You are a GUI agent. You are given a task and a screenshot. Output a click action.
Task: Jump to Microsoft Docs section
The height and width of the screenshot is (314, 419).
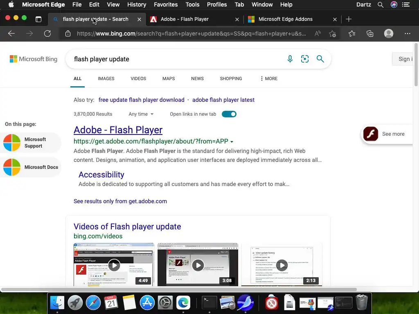[x=31, y=167]
